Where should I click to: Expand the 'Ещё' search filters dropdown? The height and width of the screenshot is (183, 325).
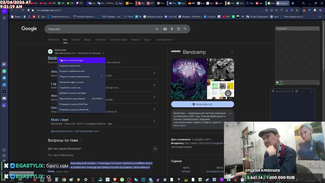click(148, 40)
